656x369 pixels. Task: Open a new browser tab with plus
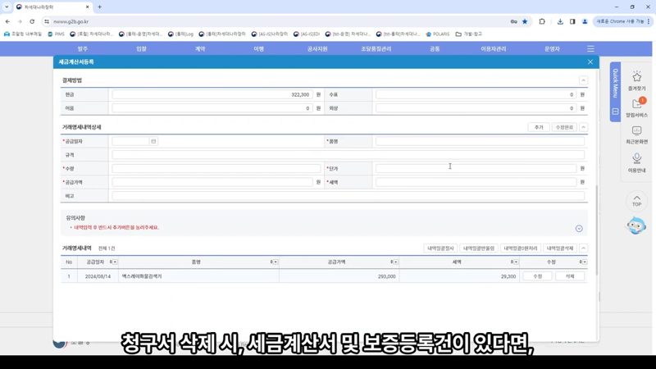[99, 7]
